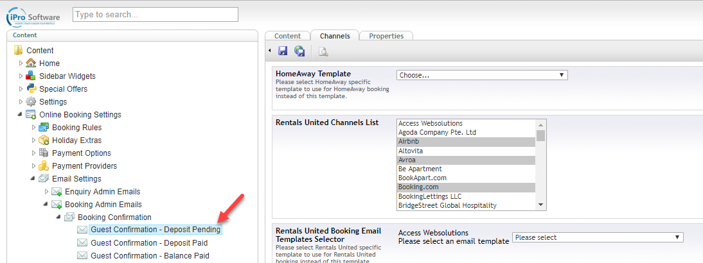
Task: Collapse the Online Booking Settings node
Action: [20, 115]
